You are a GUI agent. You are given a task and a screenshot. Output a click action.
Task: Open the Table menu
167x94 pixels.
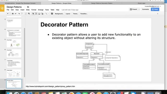click(52, 10)
